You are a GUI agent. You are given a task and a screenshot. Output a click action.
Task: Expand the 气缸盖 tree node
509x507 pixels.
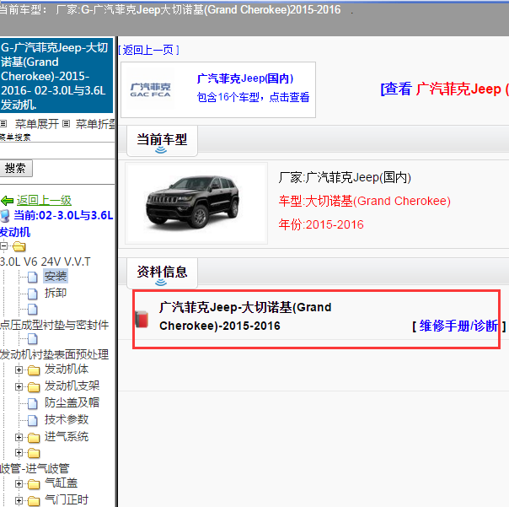19,484
